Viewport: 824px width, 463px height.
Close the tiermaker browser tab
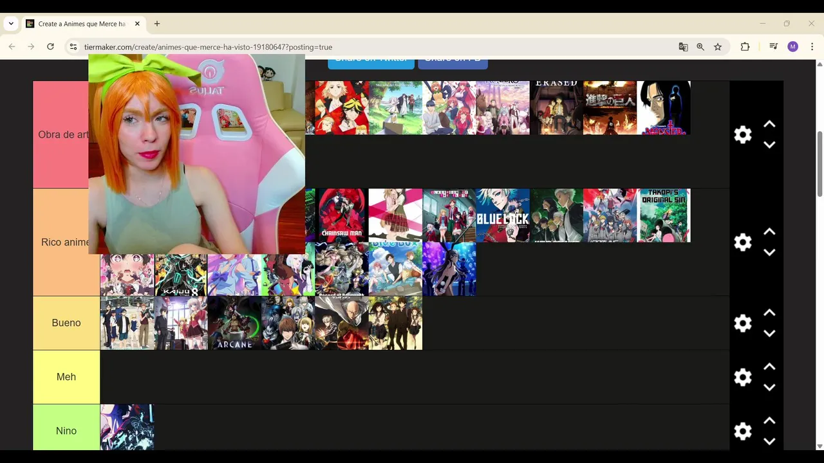pos(137,24)
